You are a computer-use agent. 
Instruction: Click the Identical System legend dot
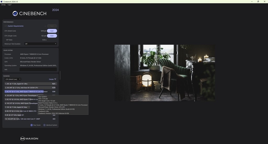tap(44, 125)
